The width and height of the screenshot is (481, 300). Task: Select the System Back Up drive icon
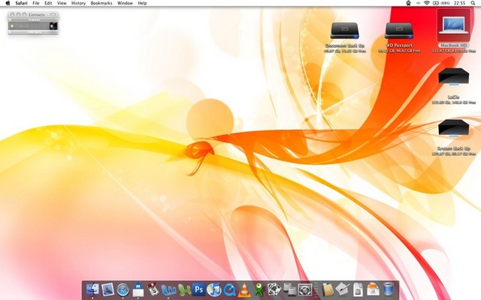454,128
